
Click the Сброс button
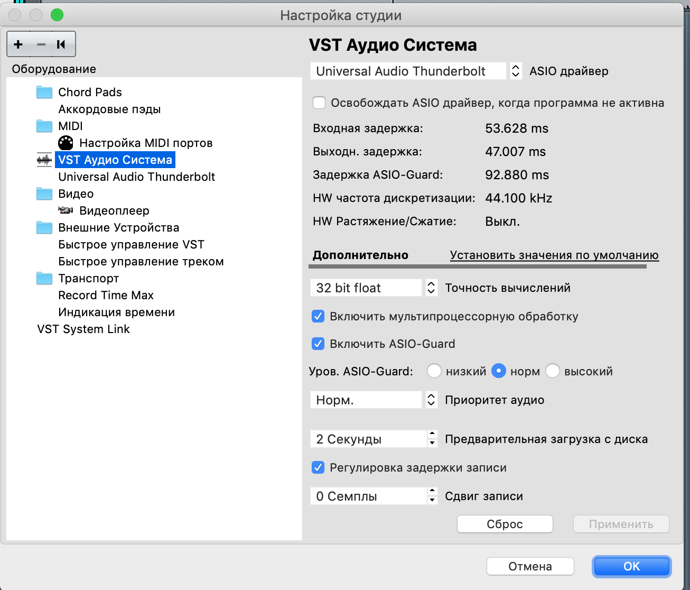tap(505, 524)
